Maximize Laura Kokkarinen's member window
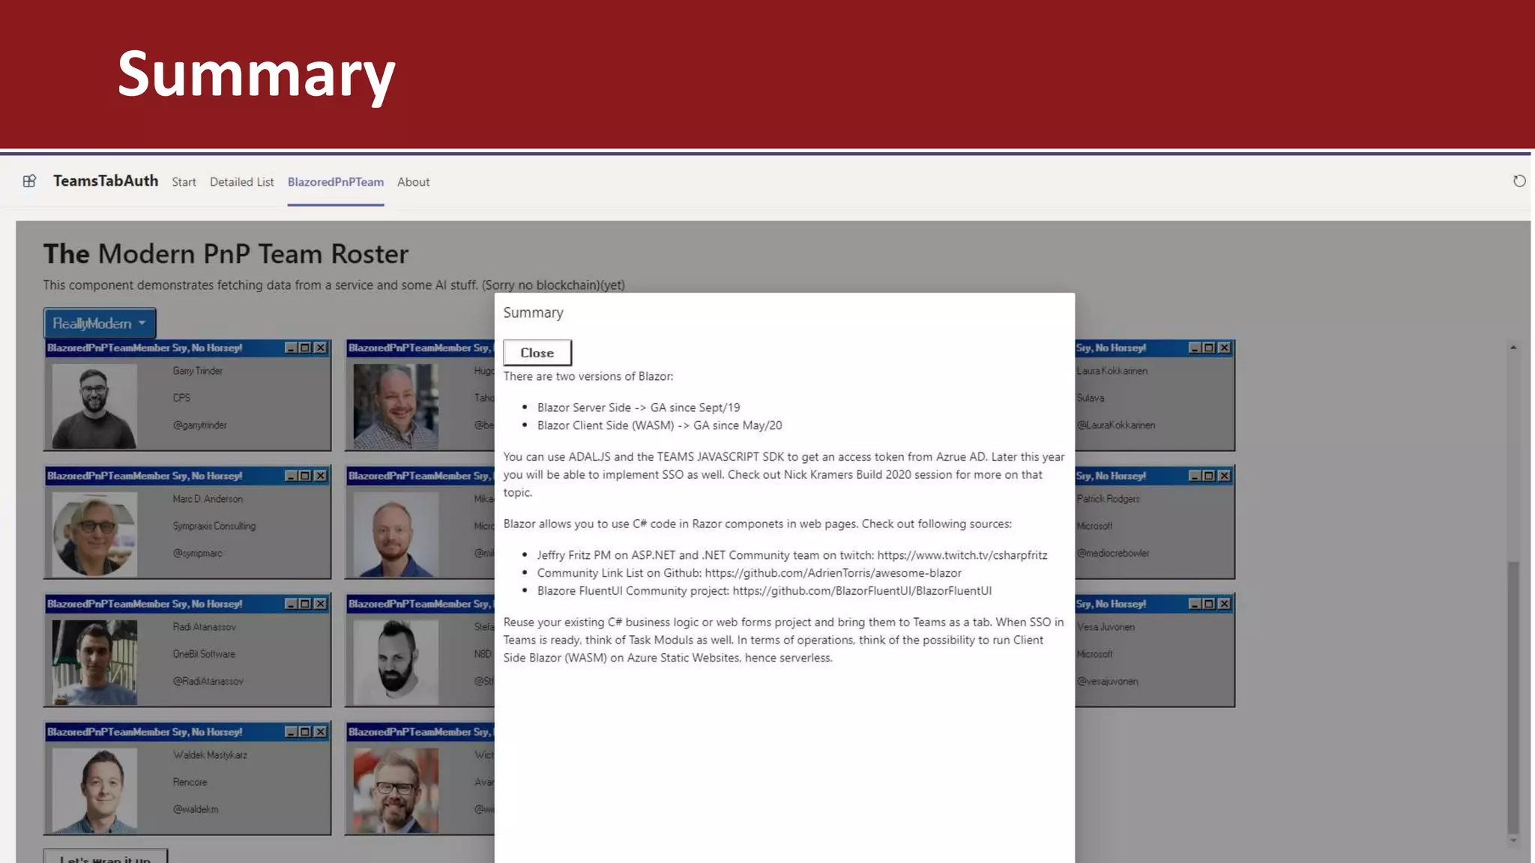The height and width of the screenshot is (863, 1535). click(x=1209, y=348)
